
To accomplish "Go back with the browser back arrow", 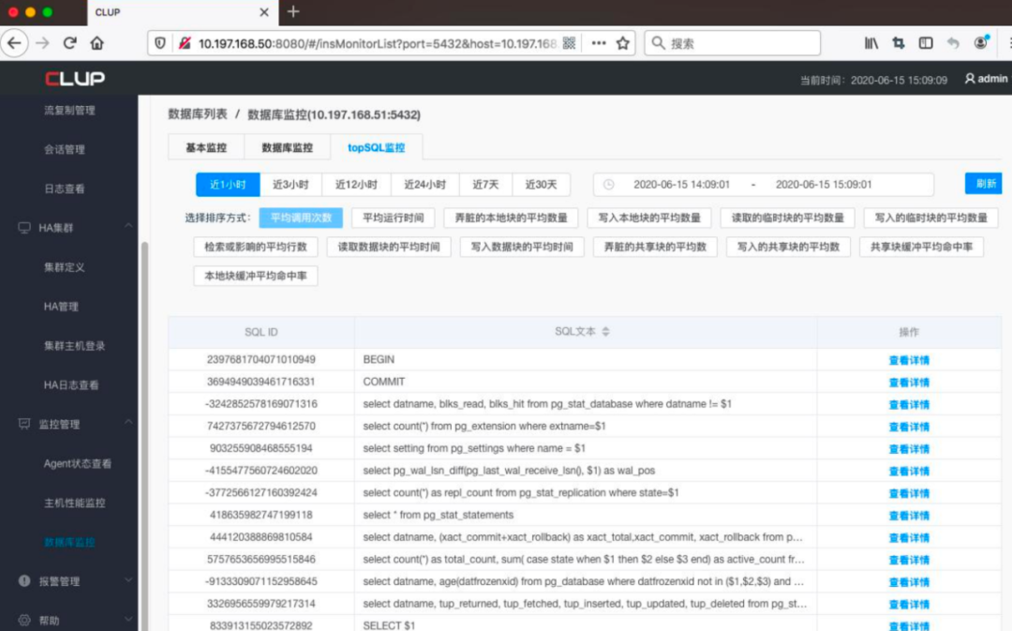I will [15, 43].
